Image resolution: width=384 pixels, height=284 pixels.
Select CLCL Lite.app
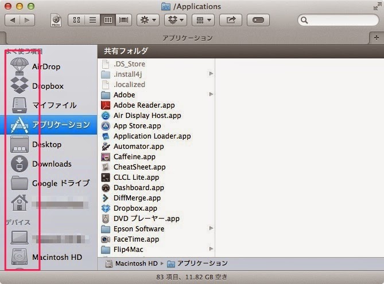click(x=156, y=178)
